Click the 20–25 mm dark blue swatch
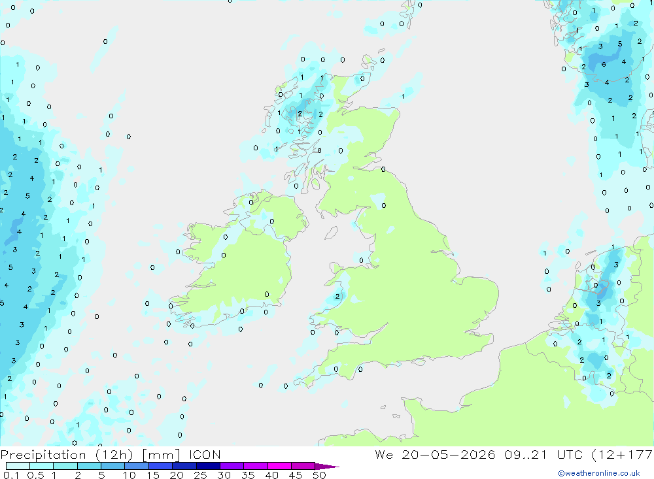This screenshot has width=654, height=479. (x=184, y=466)
